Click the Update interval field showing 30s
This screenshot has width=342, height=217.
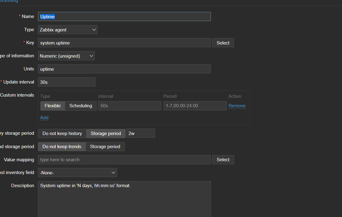pyautogui.click(x=66, y=82)
